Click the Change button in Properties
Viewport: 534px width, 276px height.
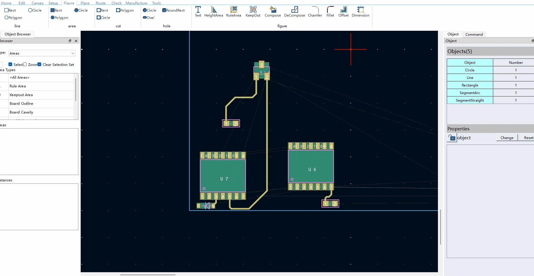pos(506,138)
